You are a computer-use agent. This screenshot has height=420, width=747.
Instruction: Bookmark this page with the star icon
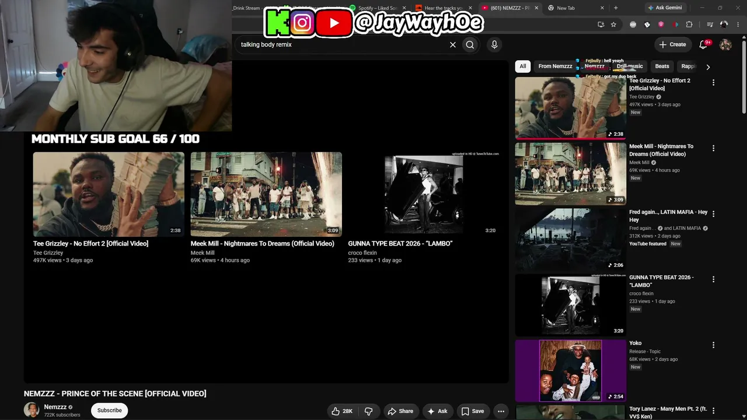(x=613, y=24)
